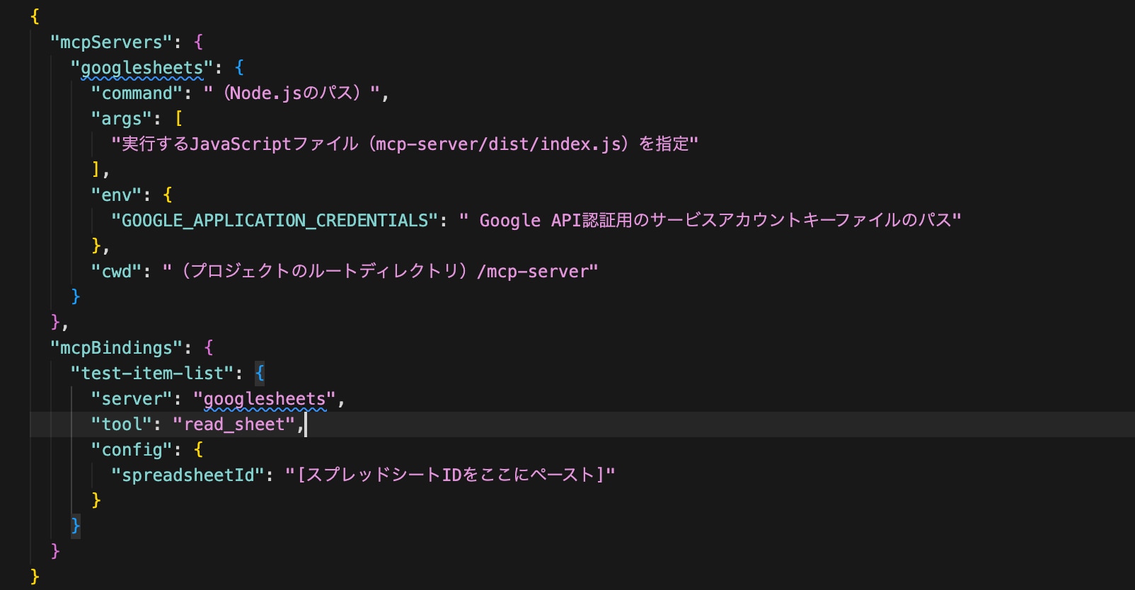Image resolution: width=1135 pixels, height=590 pixels.
Task: Click the "args" property key
Action: (x=121, y=119)
